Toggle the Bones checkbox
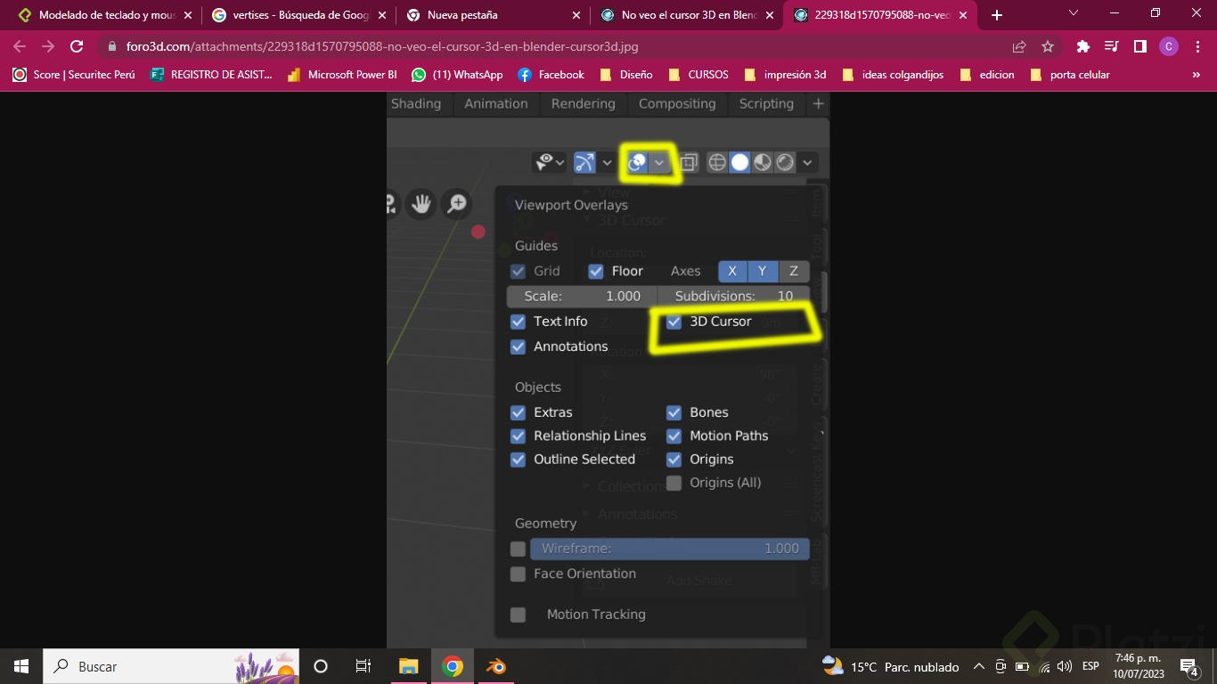This screenshot has height=684, width=1217. tap(674, 412)
